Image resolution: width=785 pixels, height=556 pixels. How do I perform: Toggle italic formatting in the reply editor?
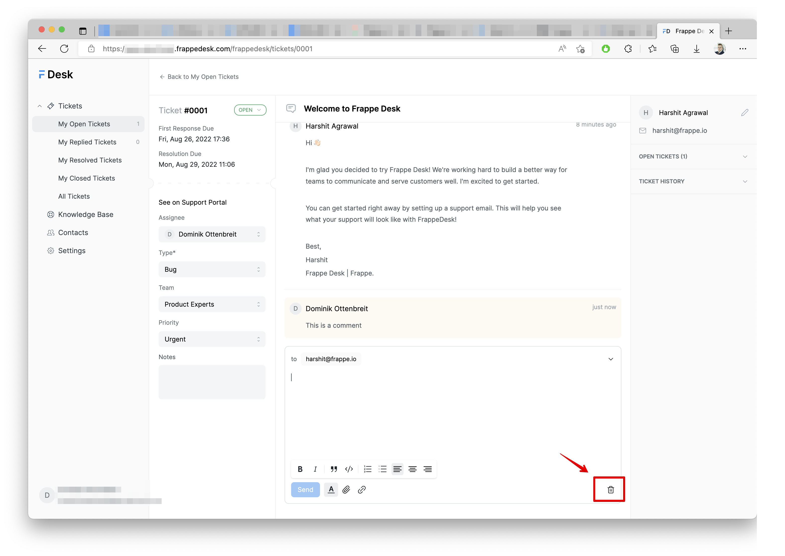pyautogui.click(x=315, y=469)
